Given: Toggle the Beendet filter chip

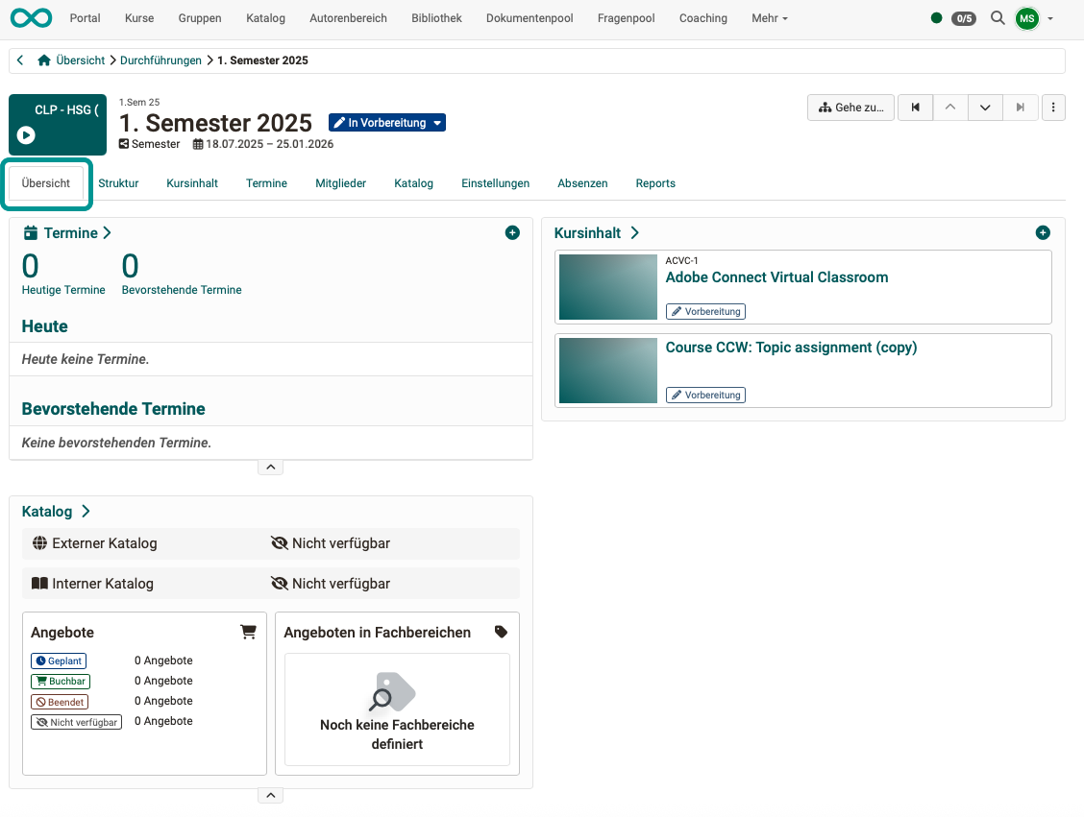Looking at the screenshot, I should 59,701.
